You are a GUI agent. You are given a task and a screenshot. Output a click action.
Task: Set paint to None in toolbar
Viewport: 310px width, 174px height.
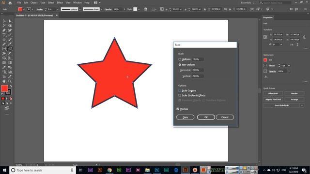click(11, 99)
